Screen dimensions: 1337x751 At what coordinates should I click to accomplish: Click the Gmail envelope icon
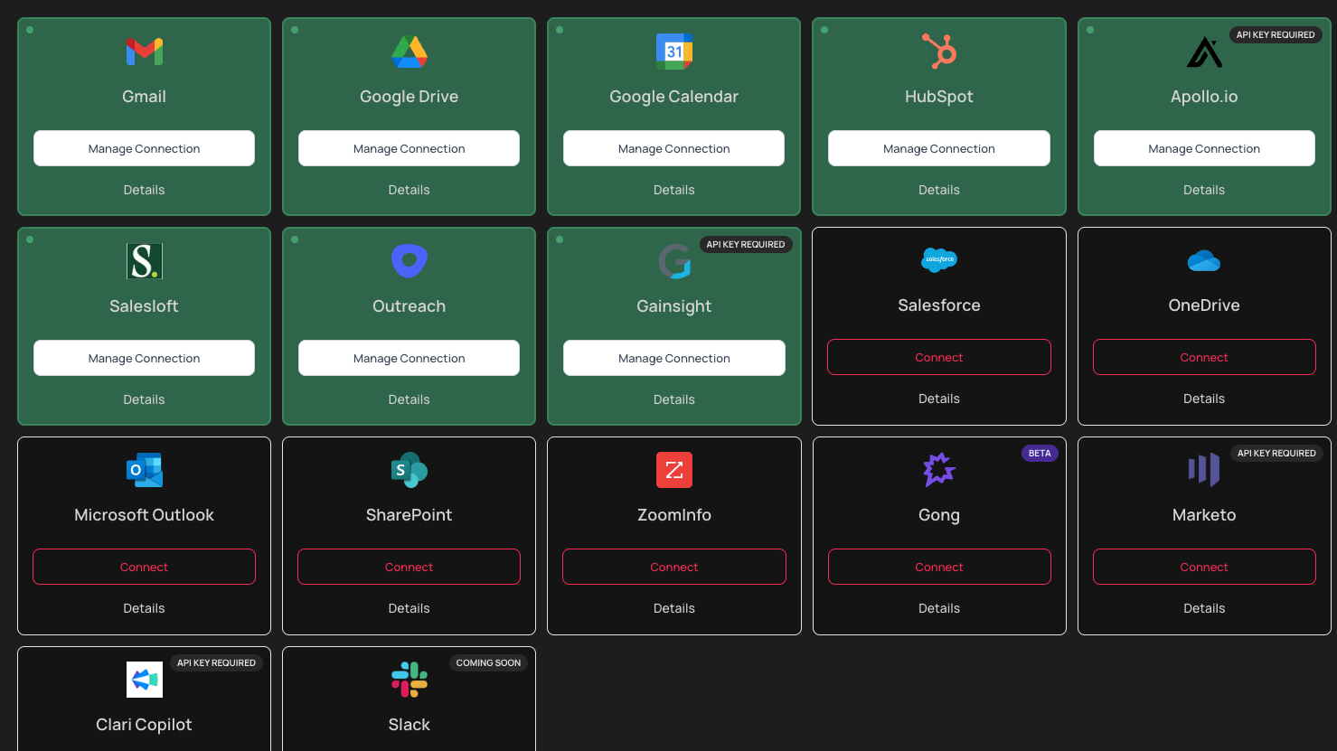144,52
